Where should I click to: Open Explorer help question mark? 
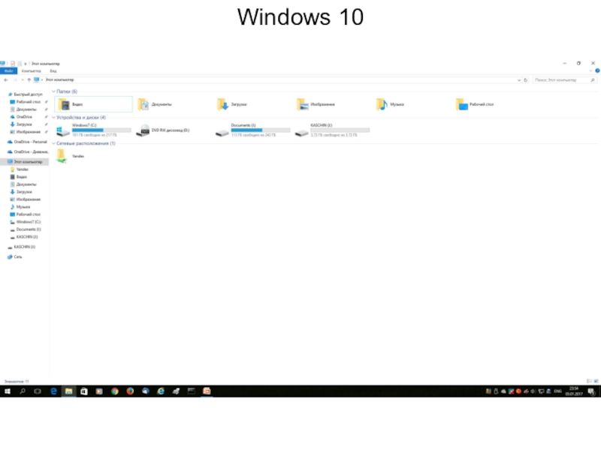pyautogui.click(x=597, y=70)
